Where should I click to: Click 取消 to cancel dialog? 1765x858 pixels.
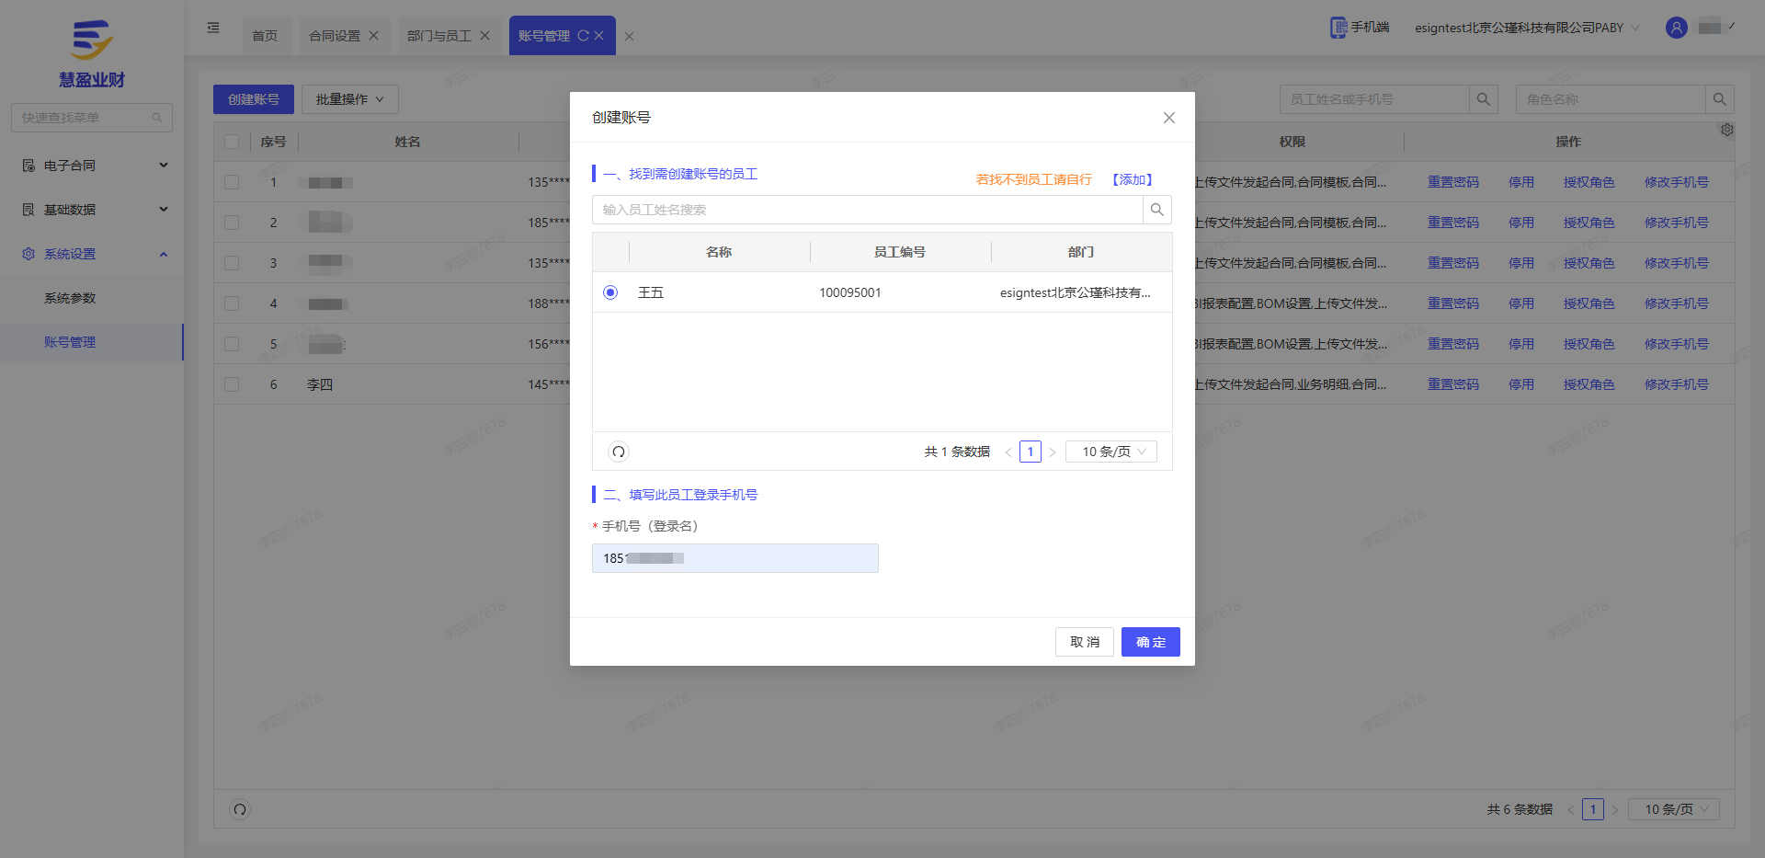click(x=1085, y=642)
